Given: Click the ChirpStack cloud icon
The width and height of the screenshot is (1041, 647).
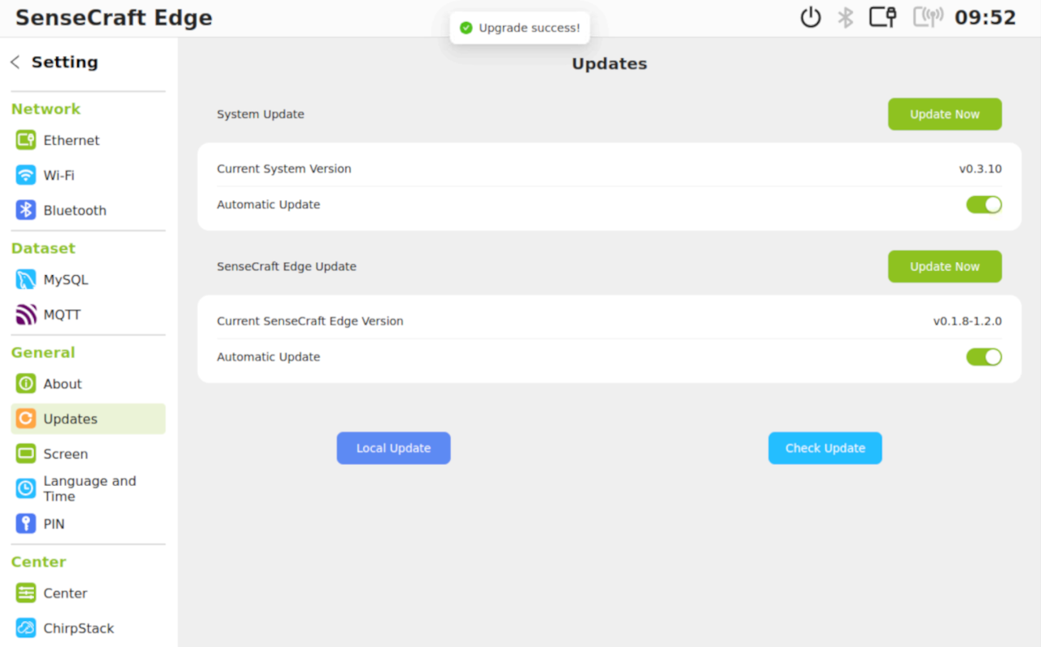Looking at the screenshot, I should pos(26,627).
